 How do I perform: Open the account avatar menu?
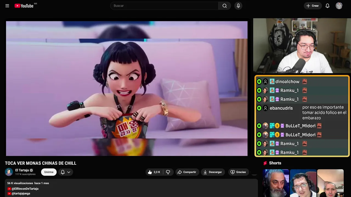(339, 6)
